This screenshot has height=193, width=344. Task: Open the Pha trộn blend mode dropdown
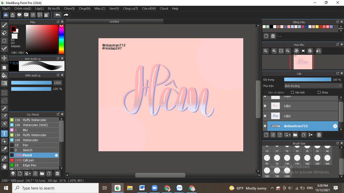(x=313, y=86)
